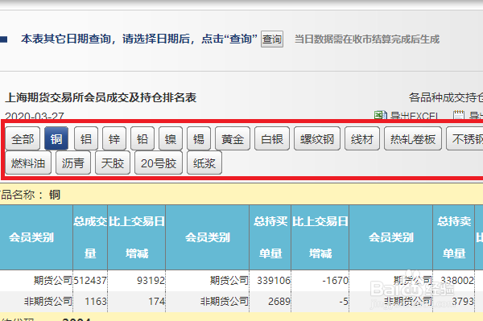Open the 镍 nickel tab
This screenshot has height=321, width=483.
(x=171, y=139)
